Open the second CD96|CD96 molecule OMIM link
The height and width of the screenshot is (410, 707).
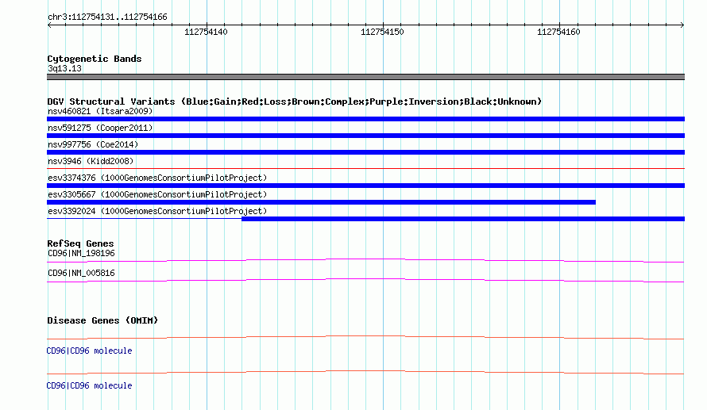pos(89,385)
